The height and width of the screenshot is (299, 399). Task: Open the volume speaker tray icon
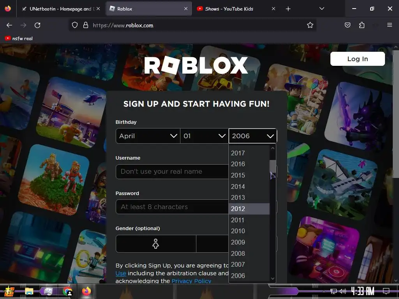[x=343, y=291]
